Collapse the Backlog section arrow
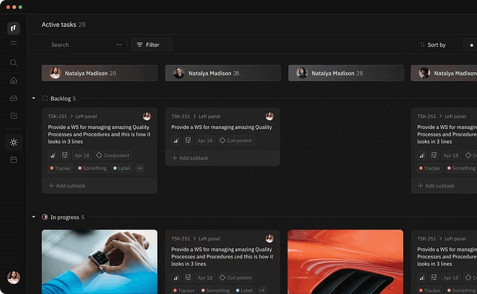This screenshot has height=294, width=477. [x=33, y=98]
